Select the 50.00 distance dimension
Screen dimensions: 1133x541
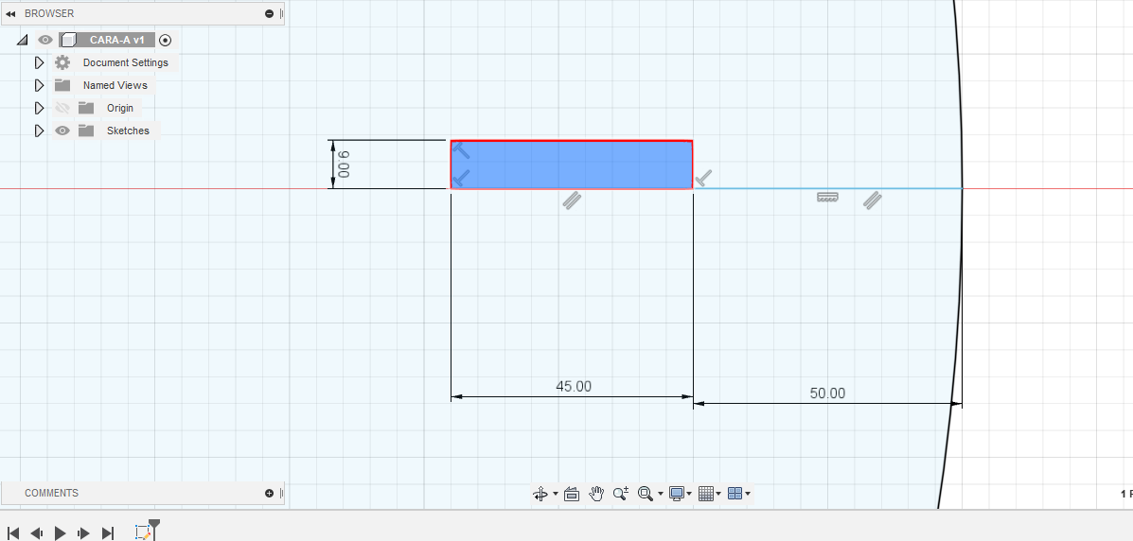pyautogui.click(x=827, y=393)
